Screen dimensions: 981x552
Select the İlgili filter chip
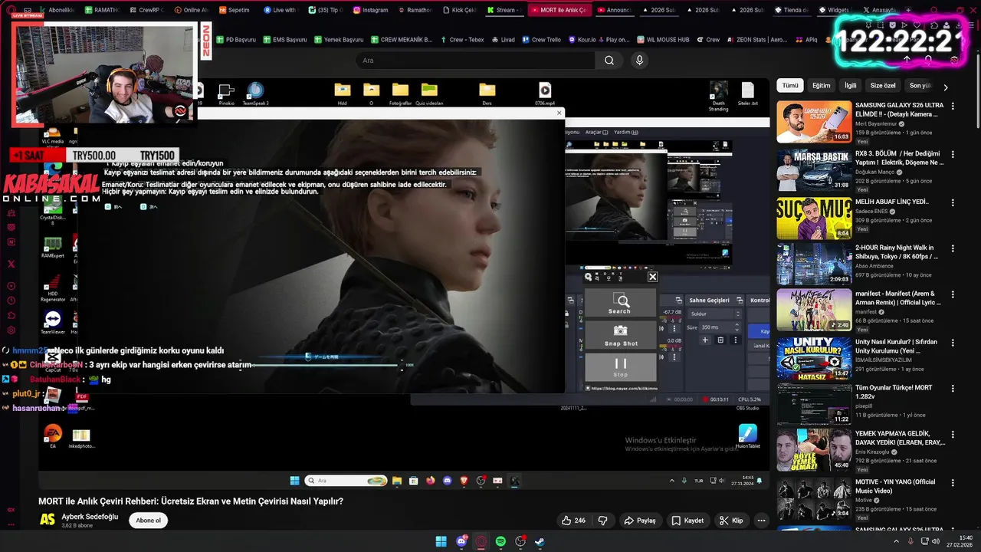[850, 86]
